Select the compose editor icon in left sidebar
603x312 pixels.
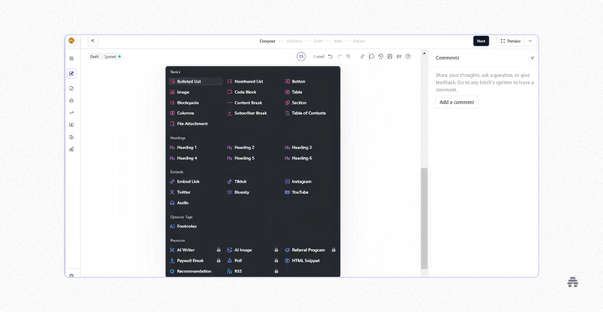point(71,73)
